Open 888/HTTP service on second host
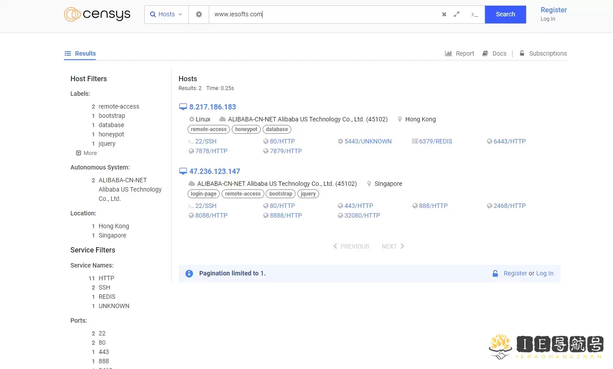 [x=430, y=206]
